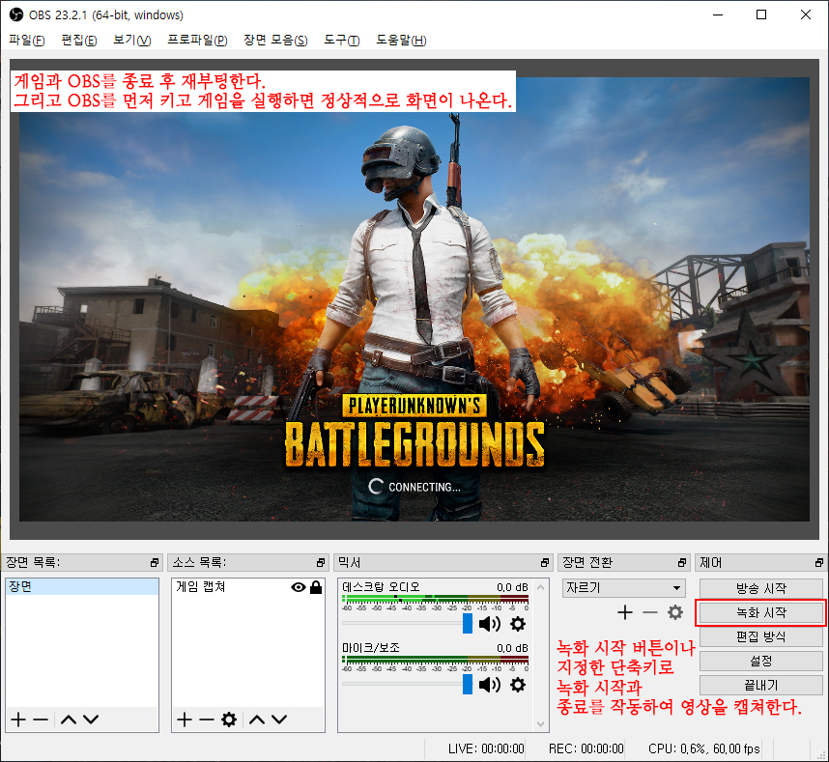This screenshot has height=762, width=829.
Task: Open the 장면 모음(S) menu
Action: (275, 41)
